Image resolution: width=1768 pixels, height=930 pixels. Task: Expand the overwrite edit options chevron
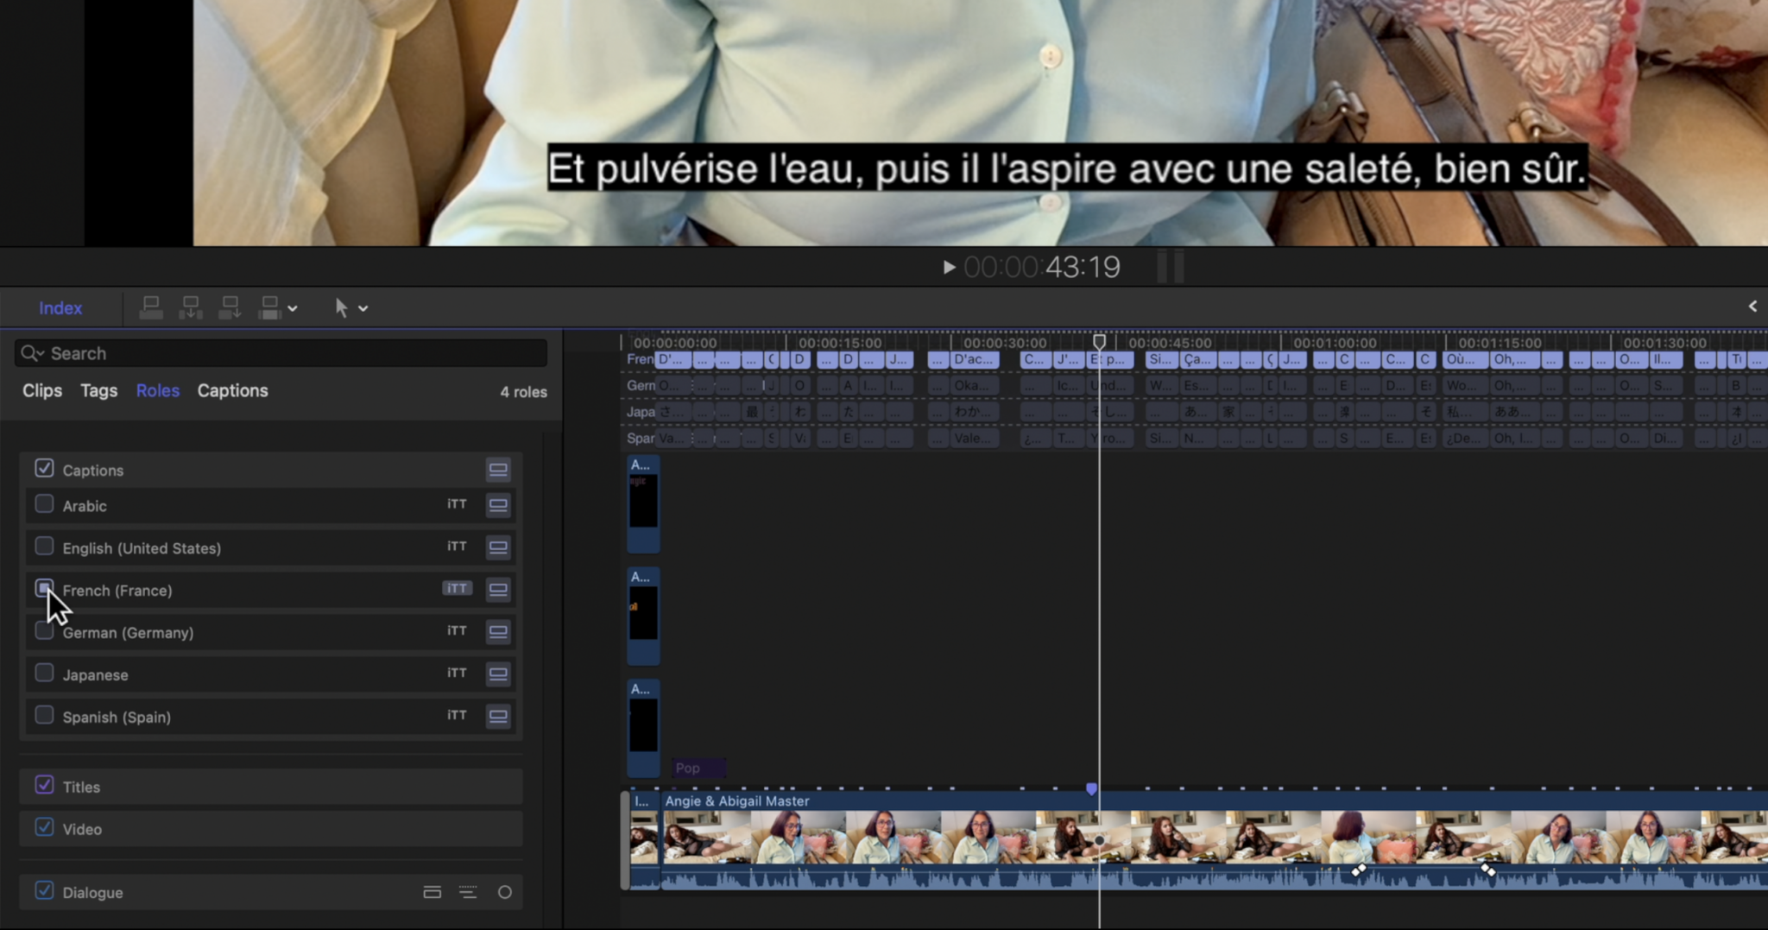pyautogui.click(x=293, y=308)
